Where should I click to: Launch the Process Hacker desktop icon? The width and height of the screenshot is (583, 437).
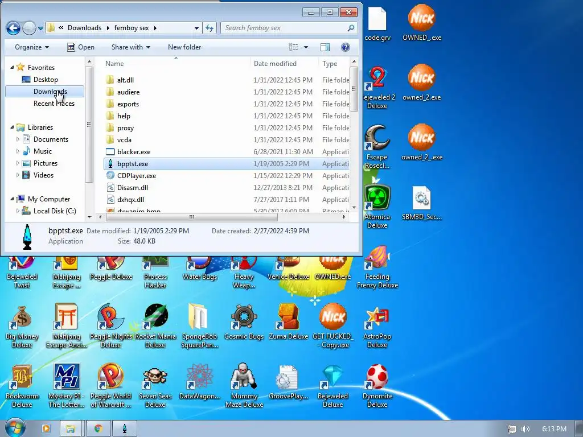click(x=155, y=272)
